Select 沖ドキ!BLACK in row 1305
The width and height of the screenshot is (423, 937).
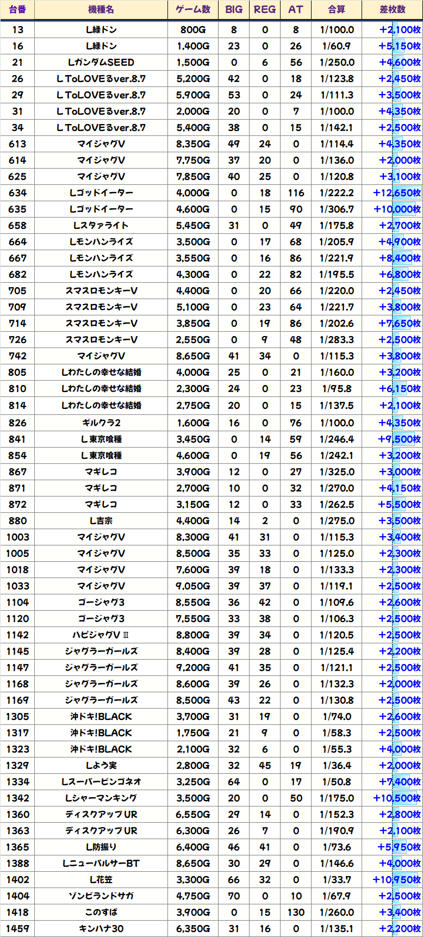101,717
